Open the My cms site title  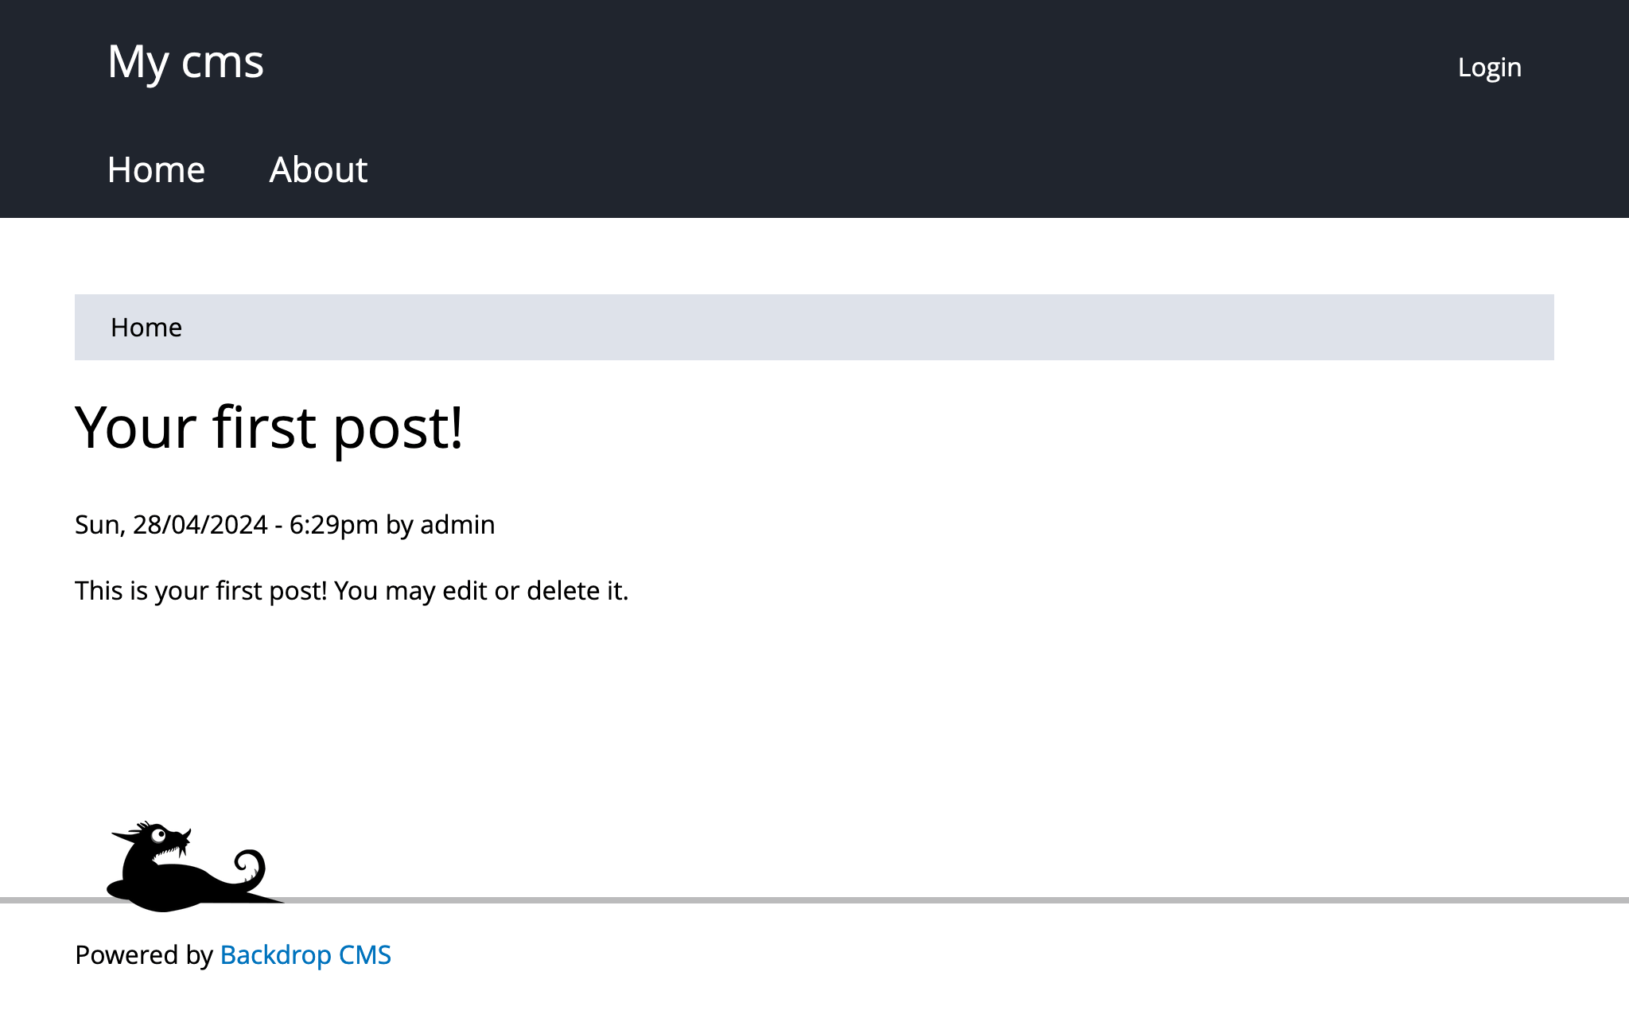tap(185, 62)
